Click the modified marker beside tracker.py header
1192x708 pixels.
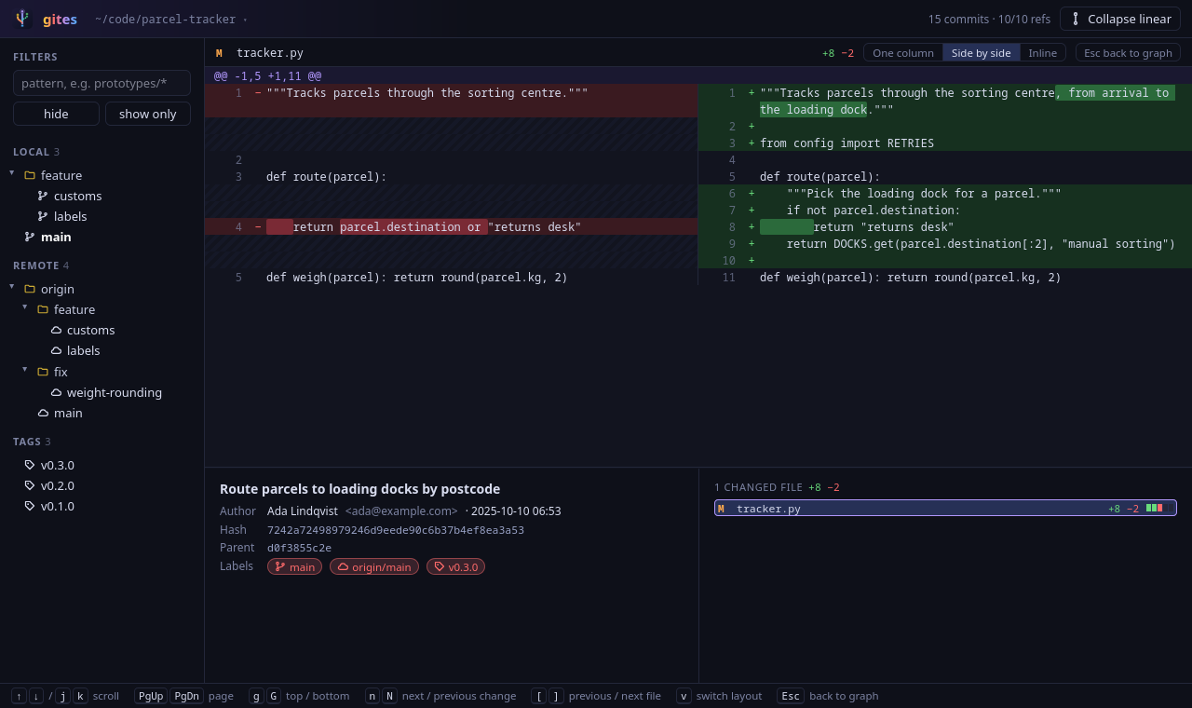point(219,53)
